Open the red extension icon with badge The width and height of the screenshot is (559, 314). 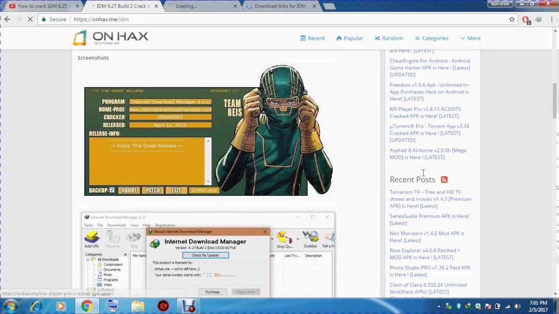click(526, 20)
